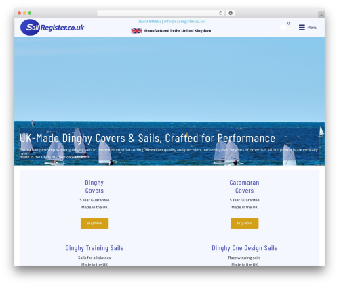Click the SailRegister.co.uk logo
This screenshot has height=286, width=339.
point(52,27)
